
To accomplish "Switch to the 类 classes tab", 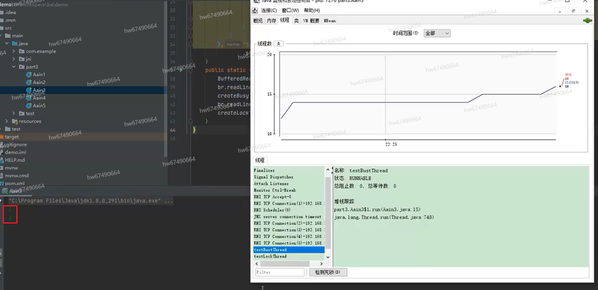I will (296, 21).
